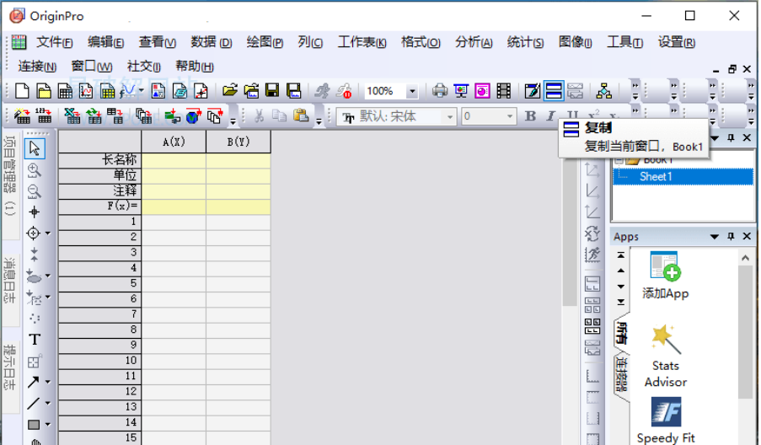Click the New Project icon
Viewport: 761px width, 445px height.
23,91
